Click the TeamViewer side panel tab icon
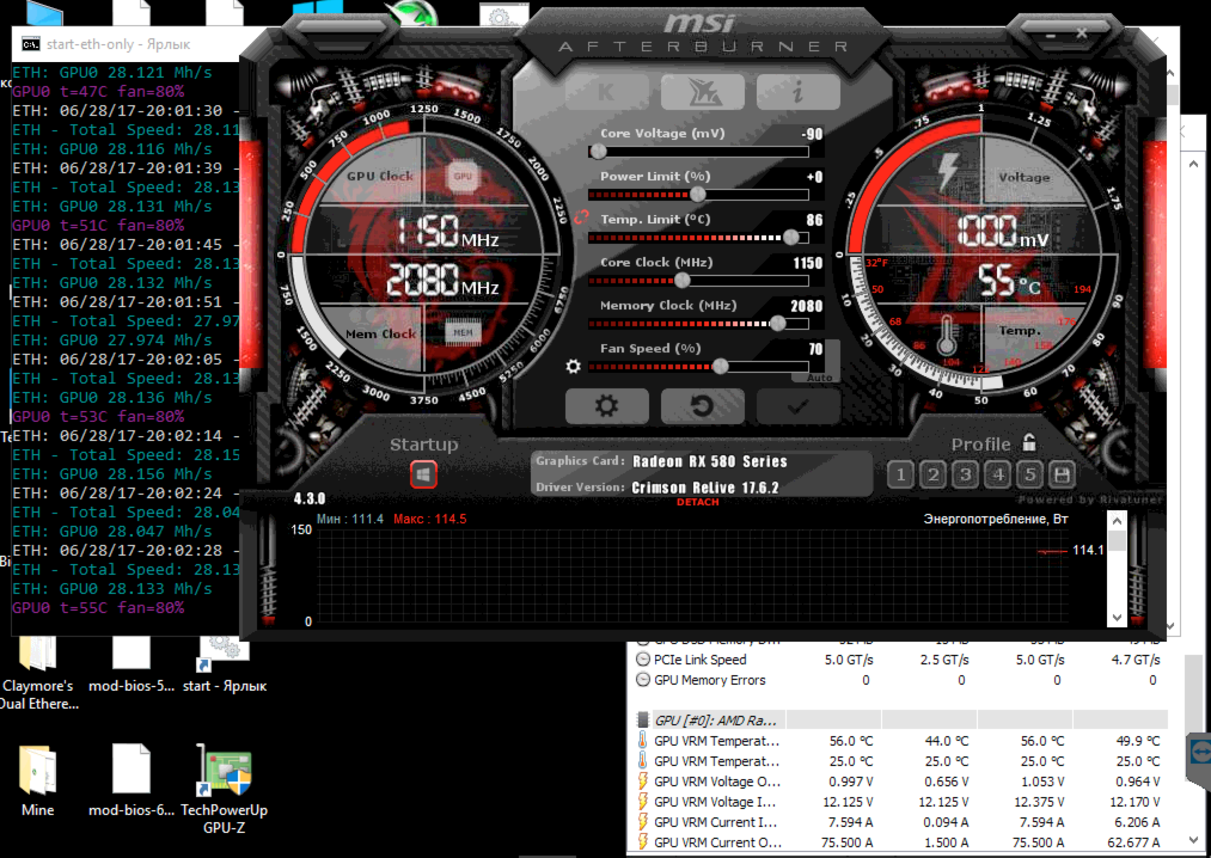1211x858 pixels. (x=1199, y=753)
